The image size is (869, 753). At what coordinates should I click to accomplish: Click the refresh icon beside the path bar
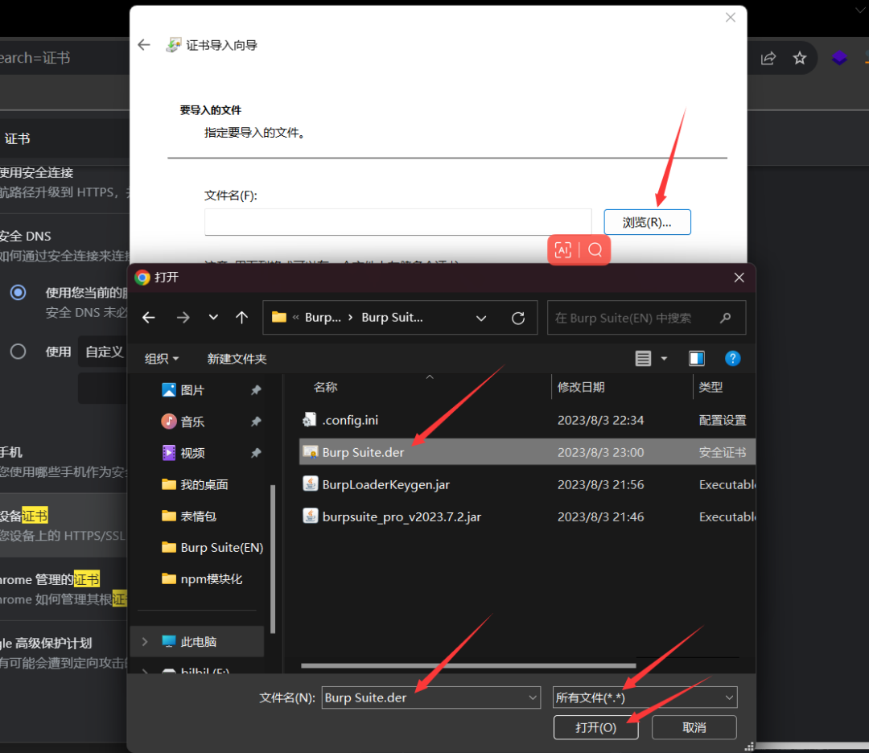click(518, 318)
